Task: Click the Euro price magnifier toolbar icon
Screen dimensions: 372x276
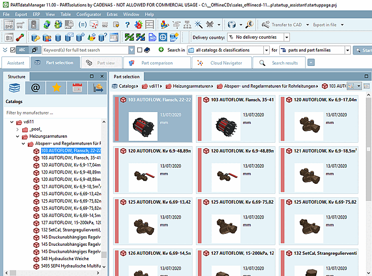Action: [x=249, y=24]
